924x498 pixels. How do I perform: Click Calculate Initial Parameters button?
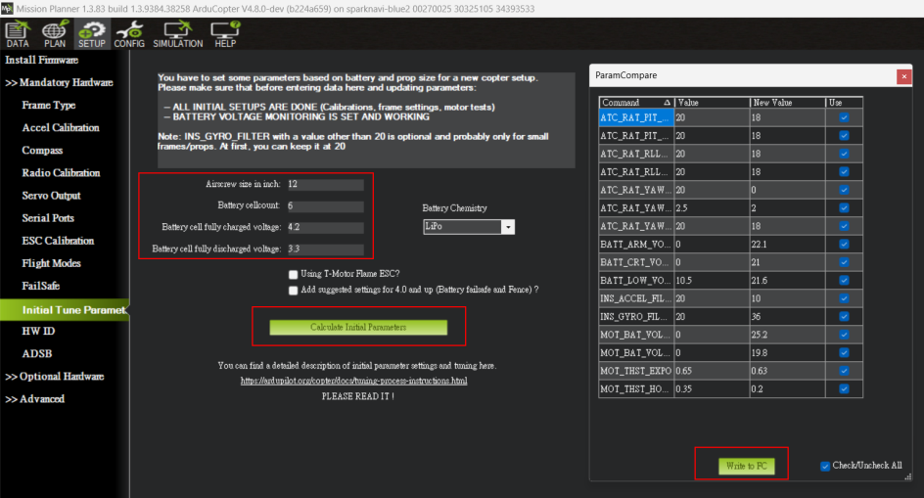pyautogui.click(x=358, y=327)
